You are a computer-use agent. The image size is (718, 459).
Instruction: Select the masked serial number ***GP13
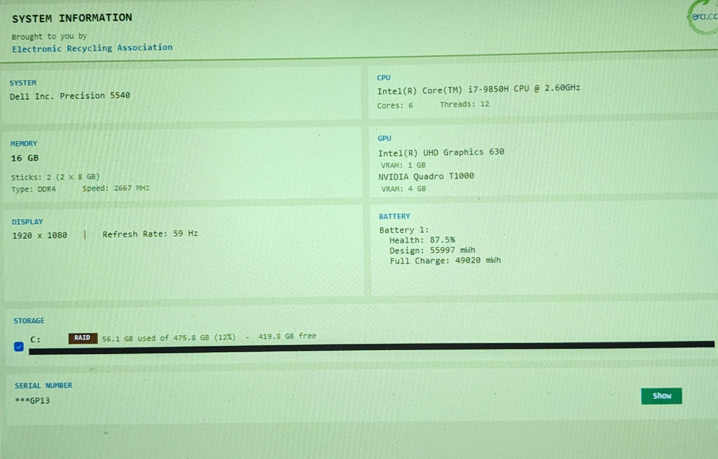[32, 401]
